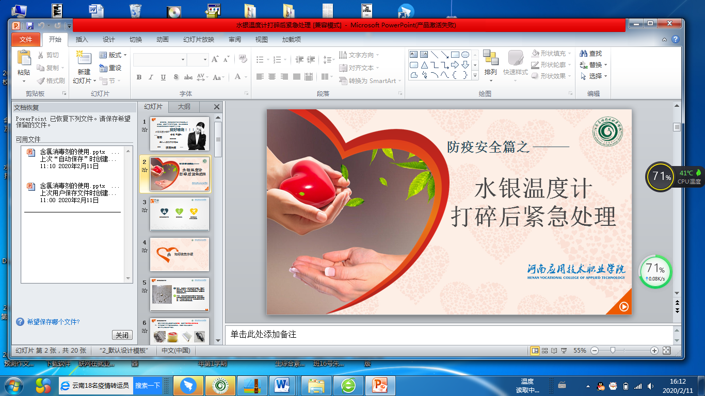Toggle italic formatting
Viewport: 705px width, 396px height.
coord(151,77)
